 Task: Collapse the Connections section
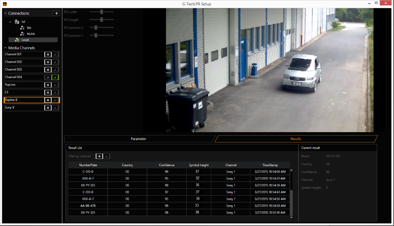pos(5,13)
